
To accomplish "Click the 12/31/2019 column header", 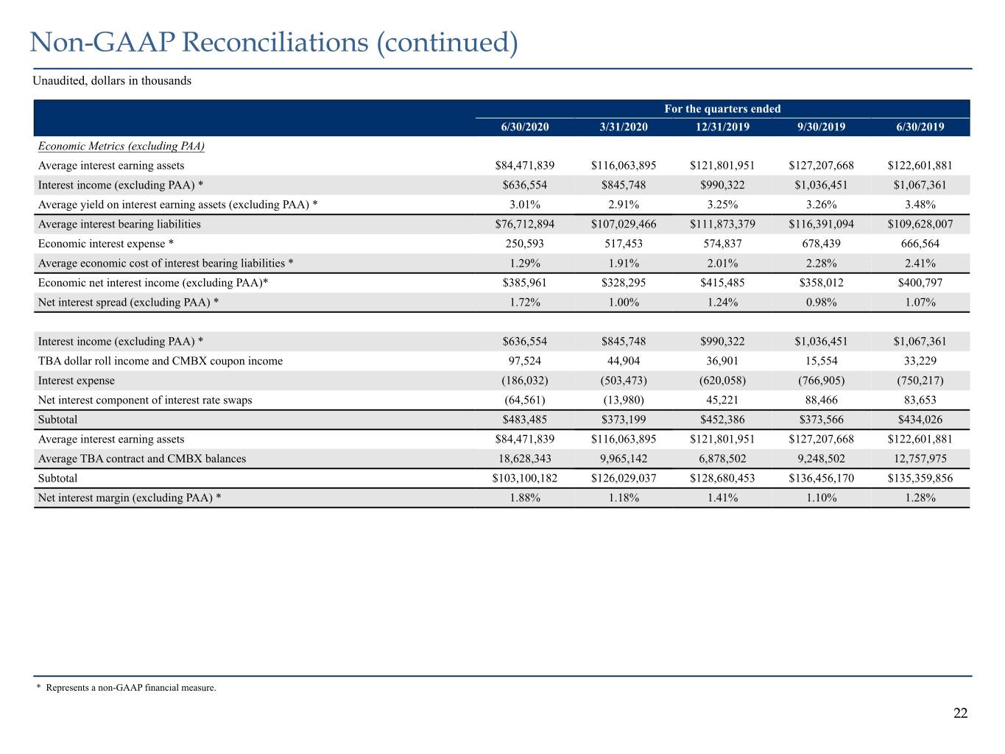I will 722,127.
